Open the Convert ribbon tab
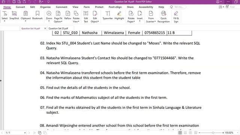This screenshot has height=135, width=240. (20, 7)
